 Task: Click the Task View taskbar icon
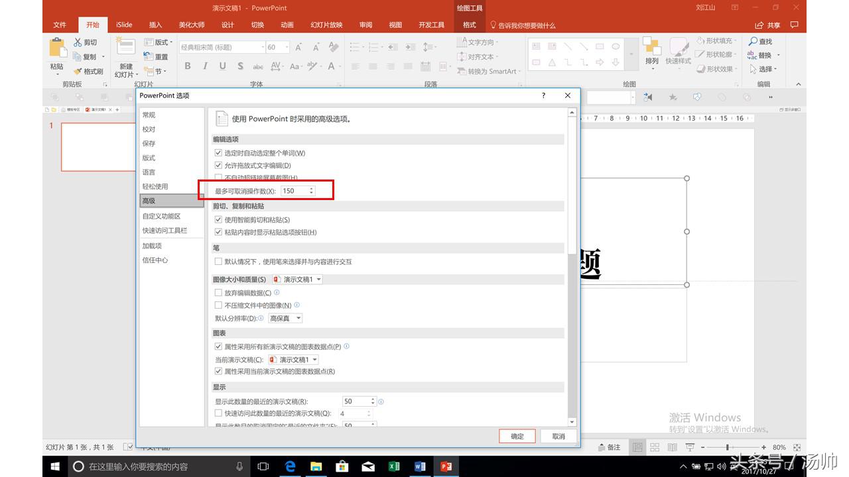(x=263, y=466)
